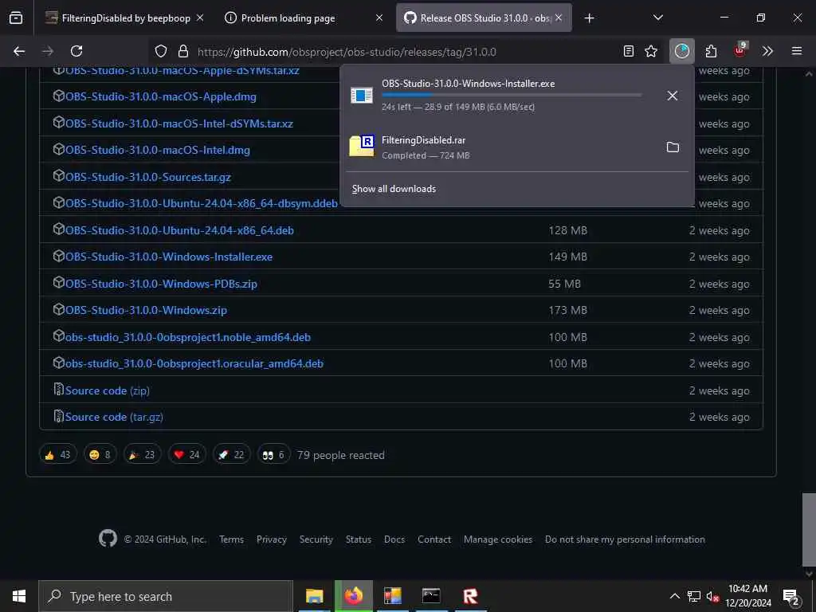Open Privacy footer link
Screen dimensions: 816x612
pos(271,539)
